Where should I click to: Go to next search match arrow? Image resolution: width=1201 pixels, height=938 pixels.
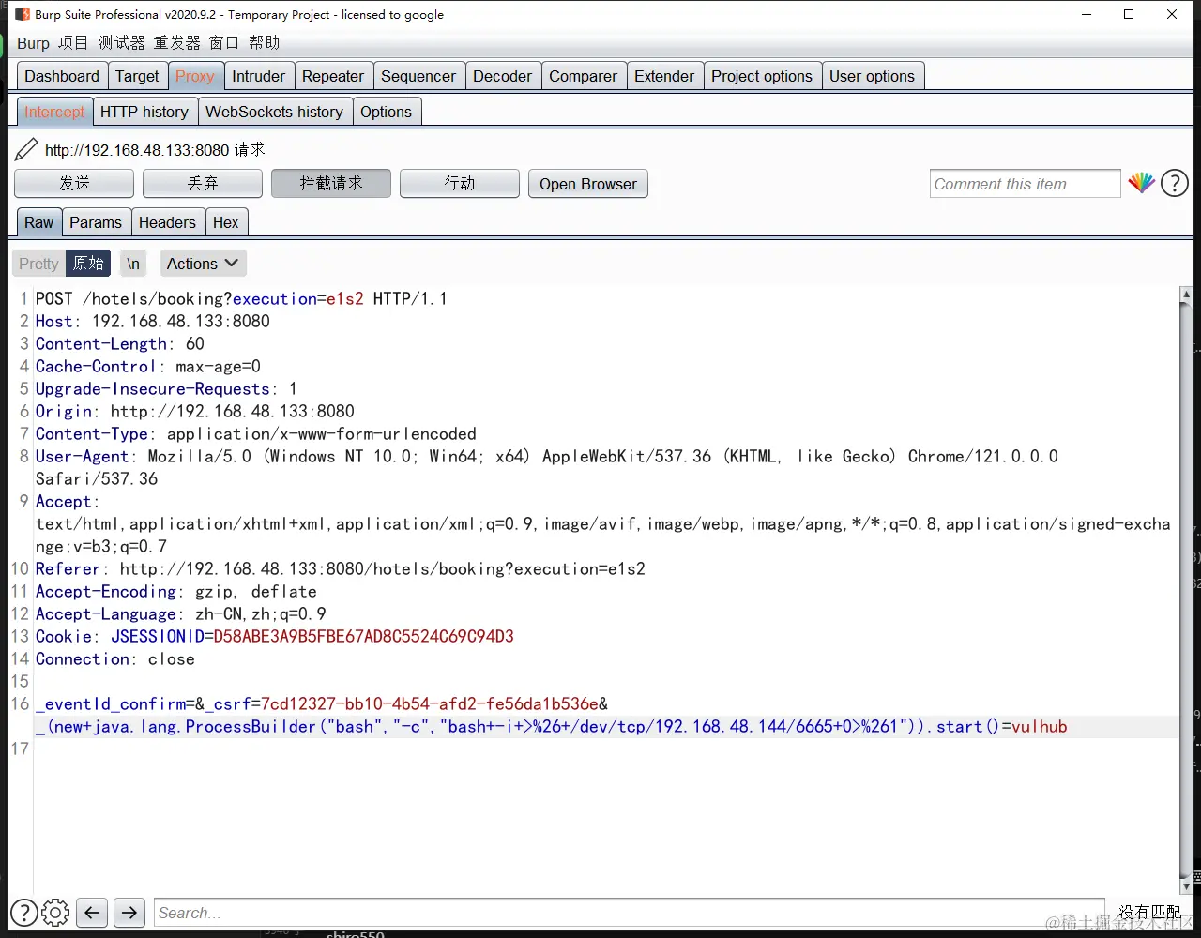[x=129, y=912]
